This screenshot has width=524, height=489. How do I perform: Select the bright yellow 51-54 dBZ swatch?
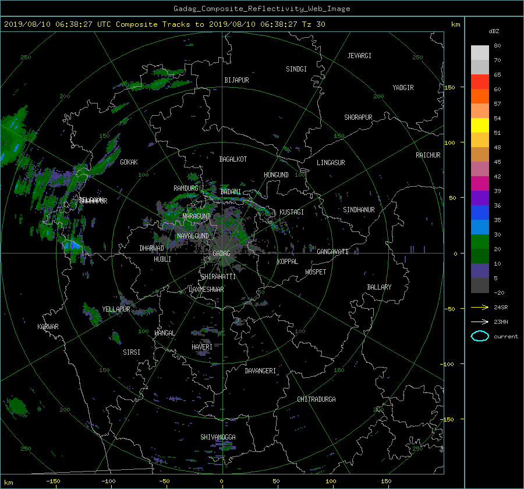480,126
